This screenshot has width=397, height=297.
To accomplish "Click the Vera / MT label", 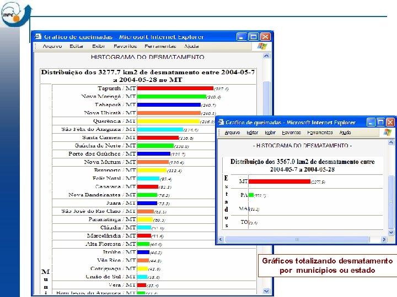I will 122,285.
